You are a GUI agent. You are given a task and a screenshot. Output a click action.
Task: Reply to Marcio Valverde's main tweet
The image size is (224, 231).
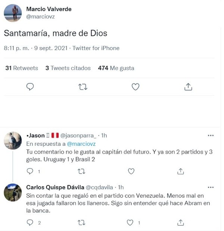[30, 87]
